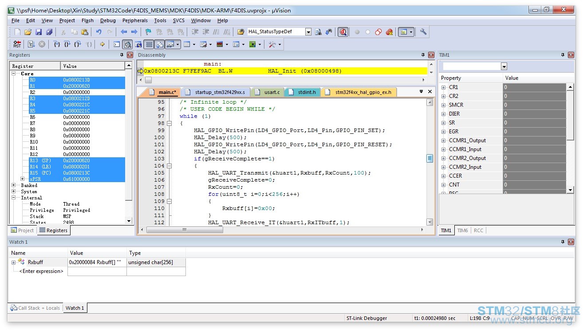
Task: Open the Flash menu
Action: coord(87,20)
